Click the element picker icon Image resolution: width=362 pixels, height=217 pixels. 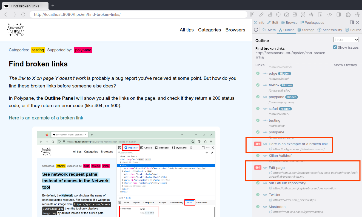[x=320, y=14]
